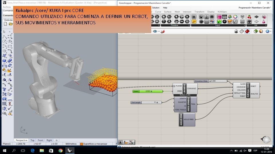Click the cherries icon in the Util panel
This screenshot has width=275, height=154.
click(x=249, y=17)
